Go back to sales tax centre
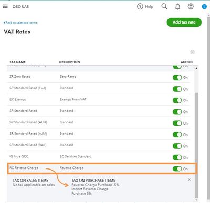This screenshot has height=203, width=210. 20,23
